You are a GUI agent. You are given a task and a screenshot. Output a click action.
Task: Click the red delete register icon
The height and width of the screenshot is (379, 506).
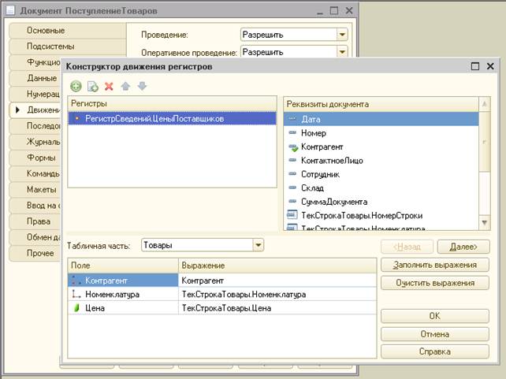(x=109, y=86)
